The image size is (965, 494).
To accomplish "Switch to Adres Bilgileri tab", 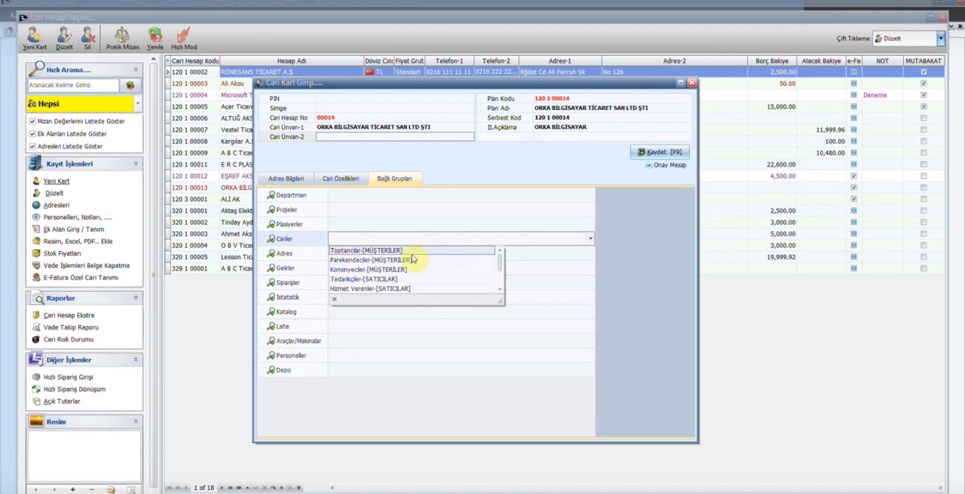I will [286, 179].
